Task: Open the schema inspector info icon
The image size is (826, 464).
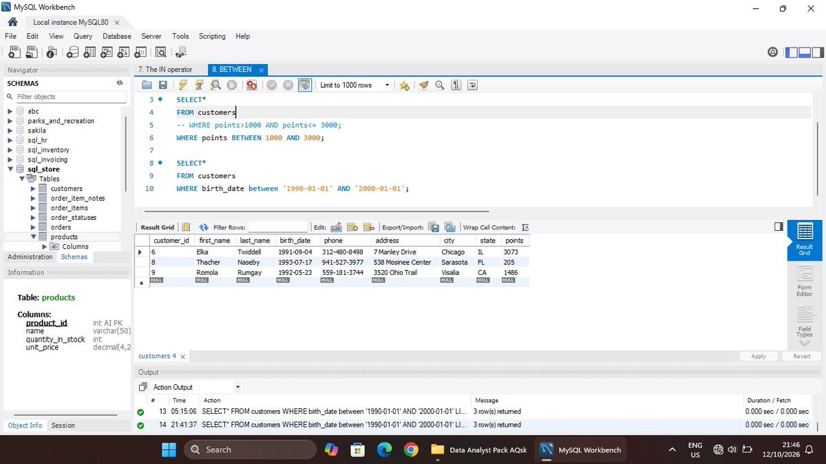Action: [x=52, y=52]
